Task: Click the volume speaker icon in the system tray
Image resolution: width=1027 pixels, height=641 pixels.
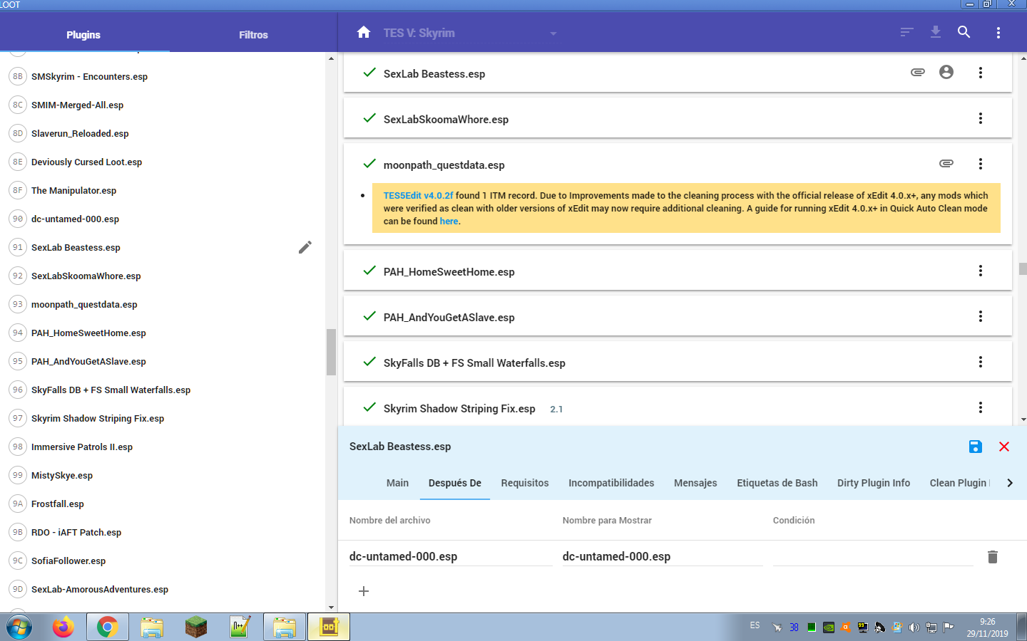Action: (x=914, y=627)
